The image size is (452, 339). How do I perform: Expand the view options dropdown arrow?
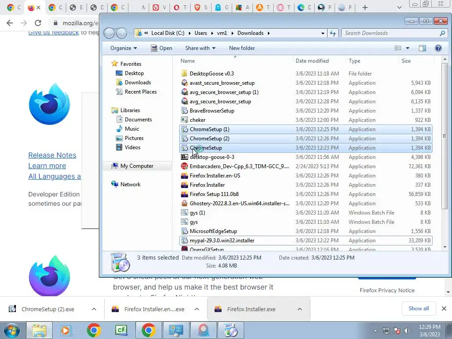point(407,48)
